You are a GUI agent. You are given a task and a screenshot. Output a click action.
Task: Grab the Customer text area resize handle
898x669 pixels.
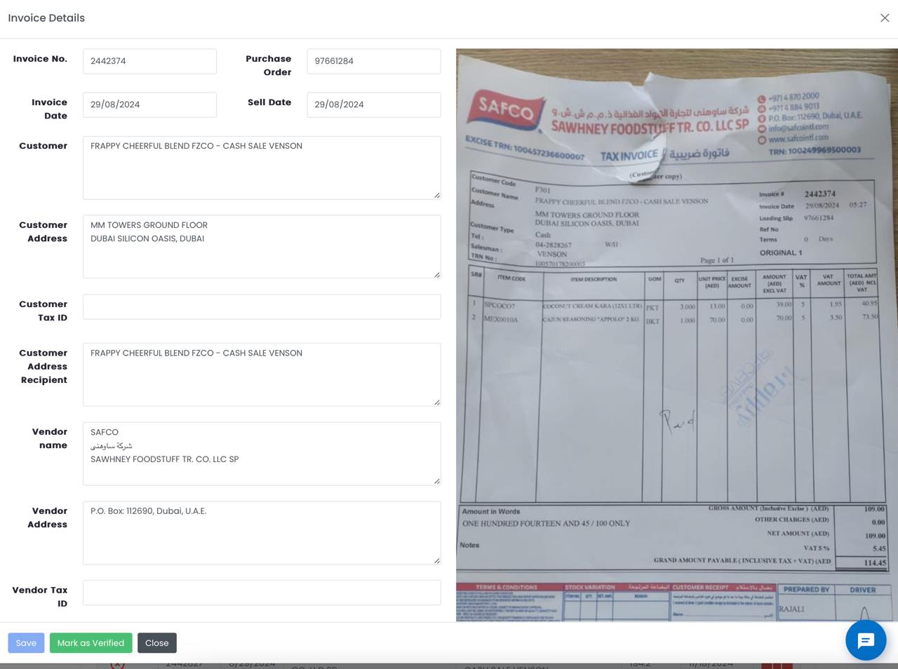click(x=437, y=195)
